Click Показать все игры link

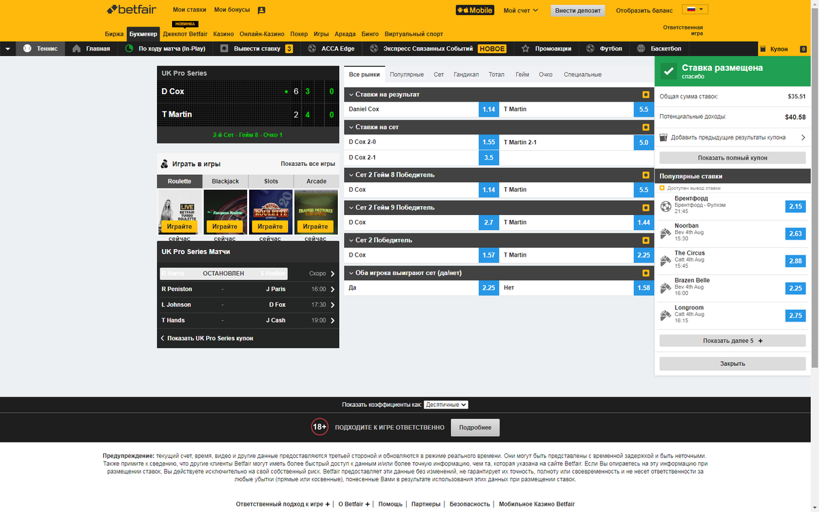coord(308,164)
